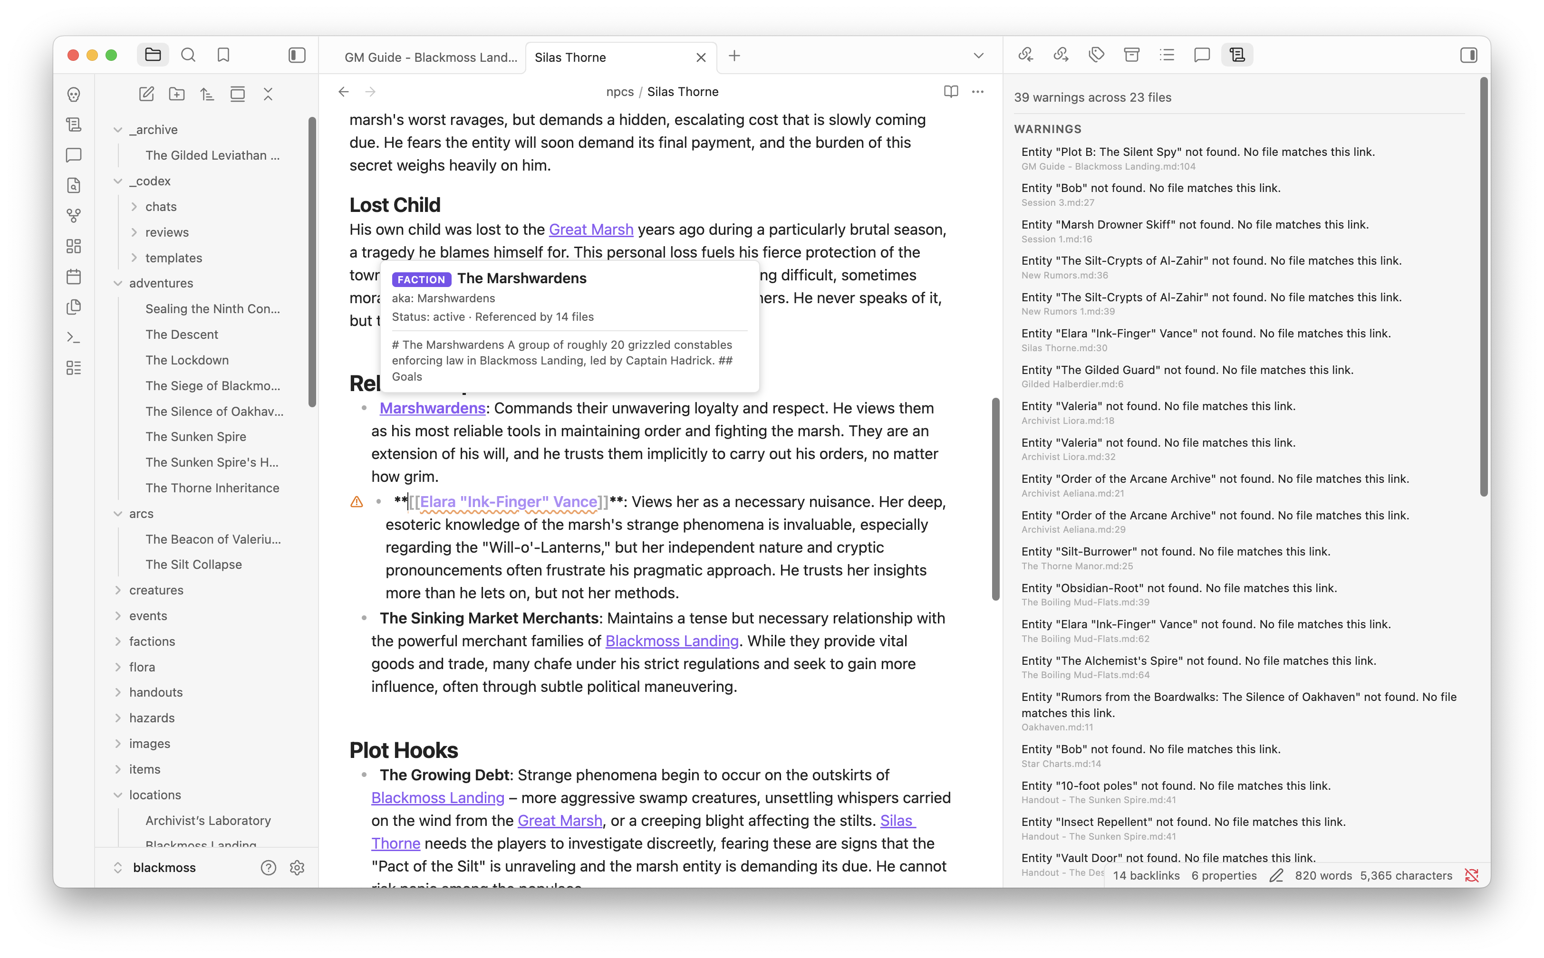Click the copy documents icon in ribbon
Screen dimensions: 1544x958
coord(74,307)
